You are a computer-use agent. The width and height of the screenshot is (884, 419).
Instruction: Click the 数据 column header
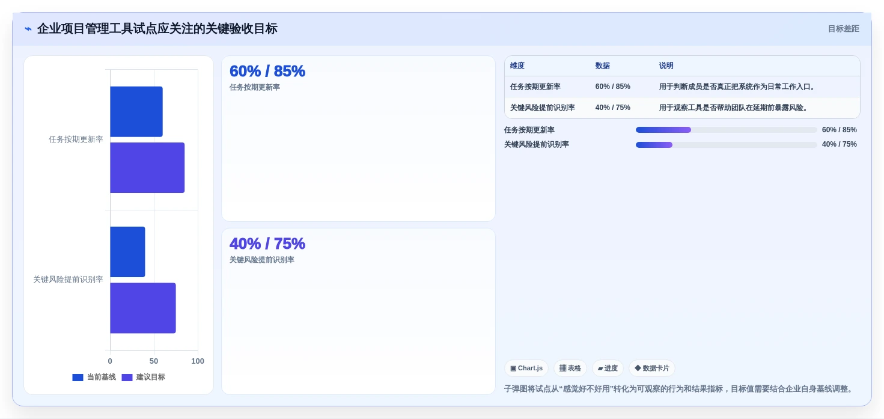tap(603, 66)
